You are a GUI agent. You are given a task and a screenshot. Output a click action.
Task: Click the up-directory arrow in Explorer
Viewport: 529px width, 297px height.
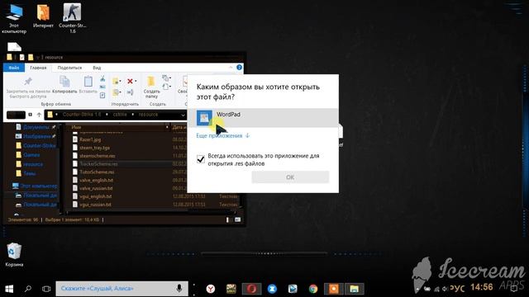pos(39,115)
